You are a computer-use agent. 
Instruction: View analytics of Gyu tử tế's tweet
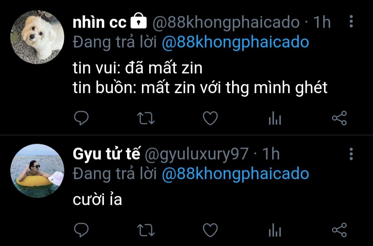[x=275, y=230]
